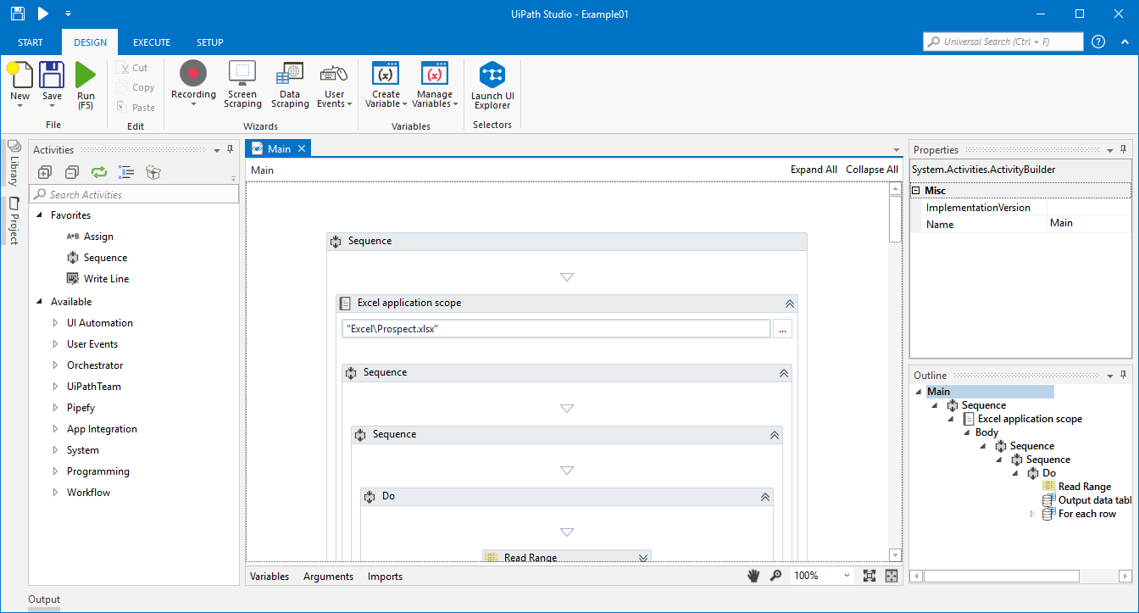Focus the Search Activities field
This screenshot has height=613, width=1139.
[x=136, y=194]
